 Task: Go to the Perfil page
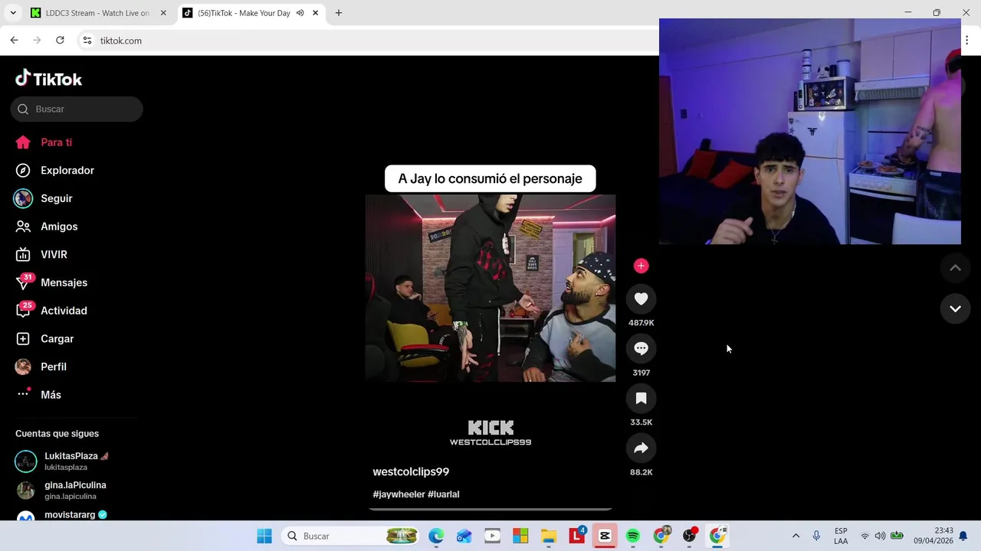pyautogui.click(x=41, y=367)
